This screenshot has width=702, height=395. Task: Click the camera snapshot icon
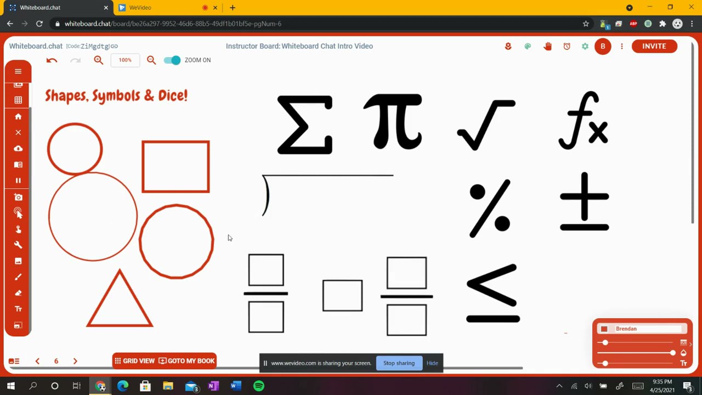click(x=18, y=197)
